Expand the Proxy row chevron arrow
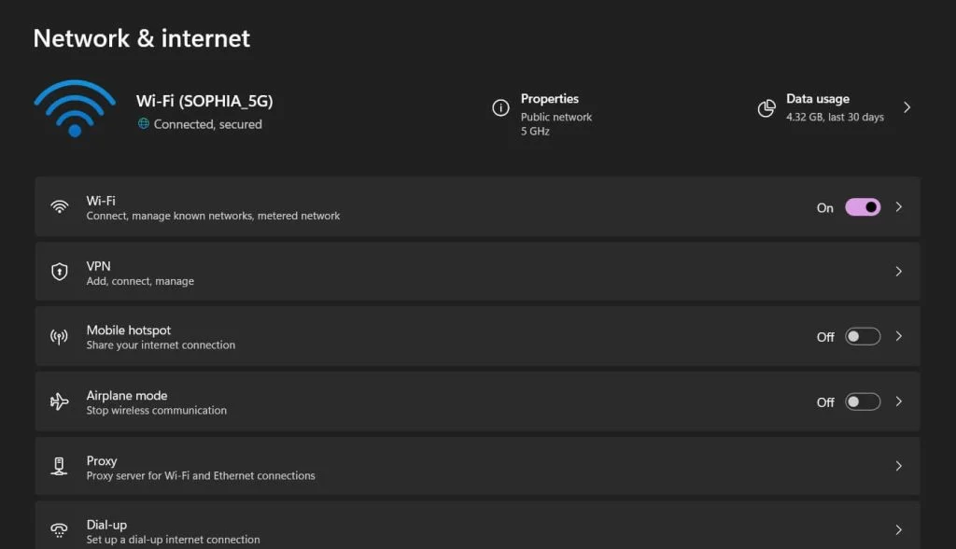This screenshot has width=956, height=549. click(899, 466)
